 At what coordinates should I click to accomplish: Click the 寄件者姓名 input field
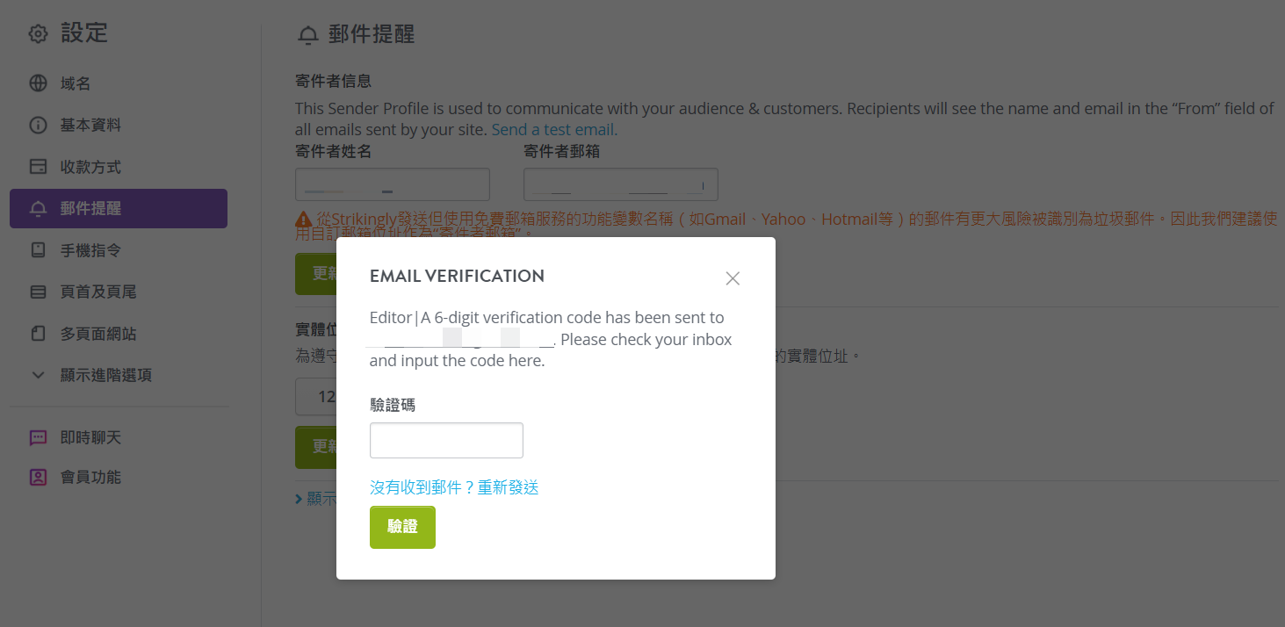tap(393, 184)
